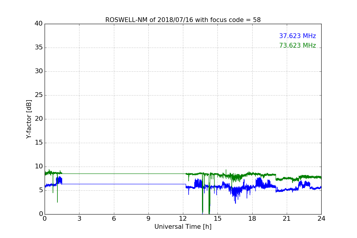Select the green 73.623 MHz legend label

coord(297,46)
